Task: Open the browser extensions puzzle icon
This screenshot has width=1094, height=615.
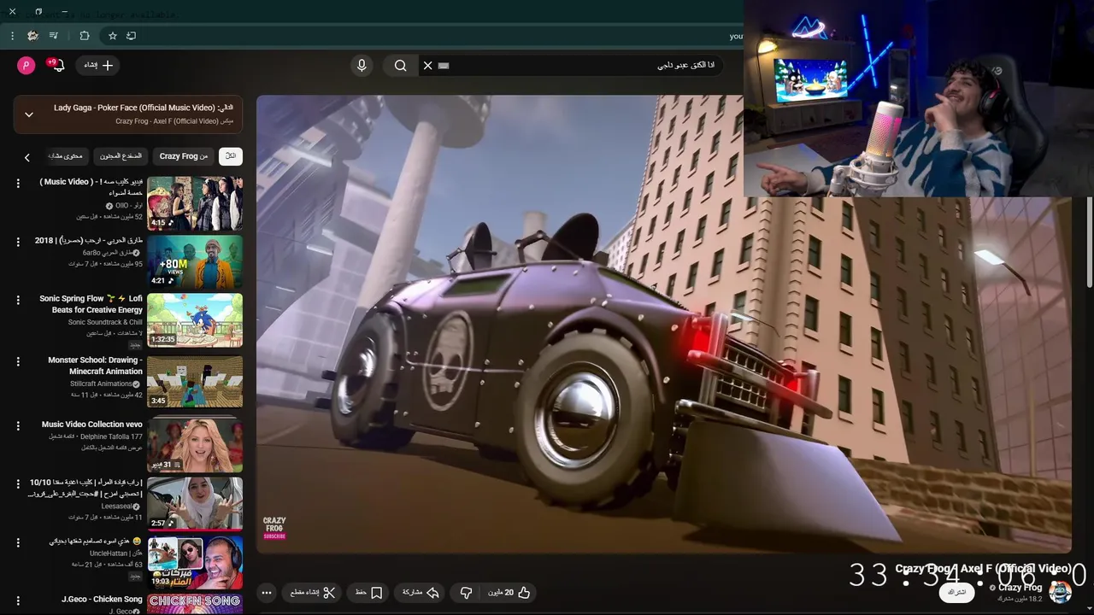Action: [85, 36]
